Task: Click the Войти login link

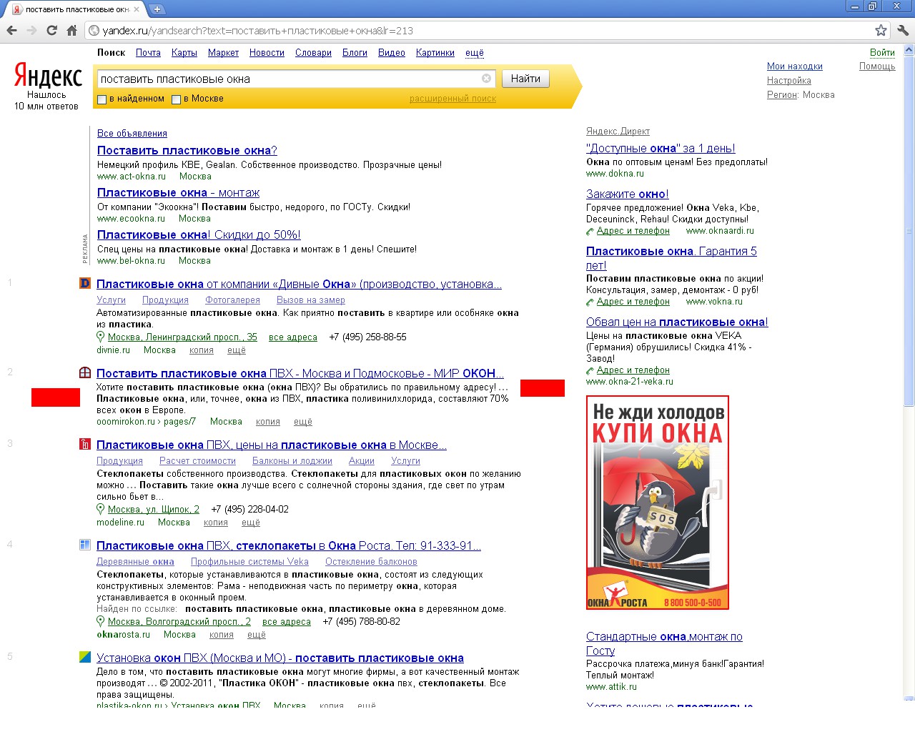Action: click(882, 52)
